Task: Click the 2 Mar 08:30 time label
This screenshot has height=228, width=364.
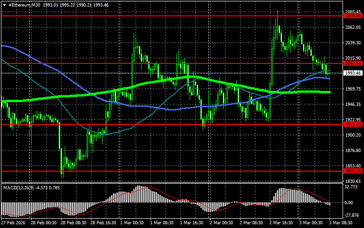Action: point(251,223)
